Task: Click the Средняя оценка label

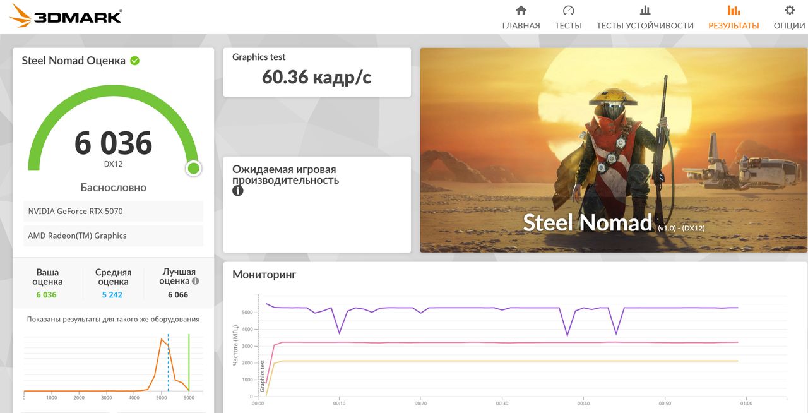Action: pyautogui.click(x=114, y=277)
